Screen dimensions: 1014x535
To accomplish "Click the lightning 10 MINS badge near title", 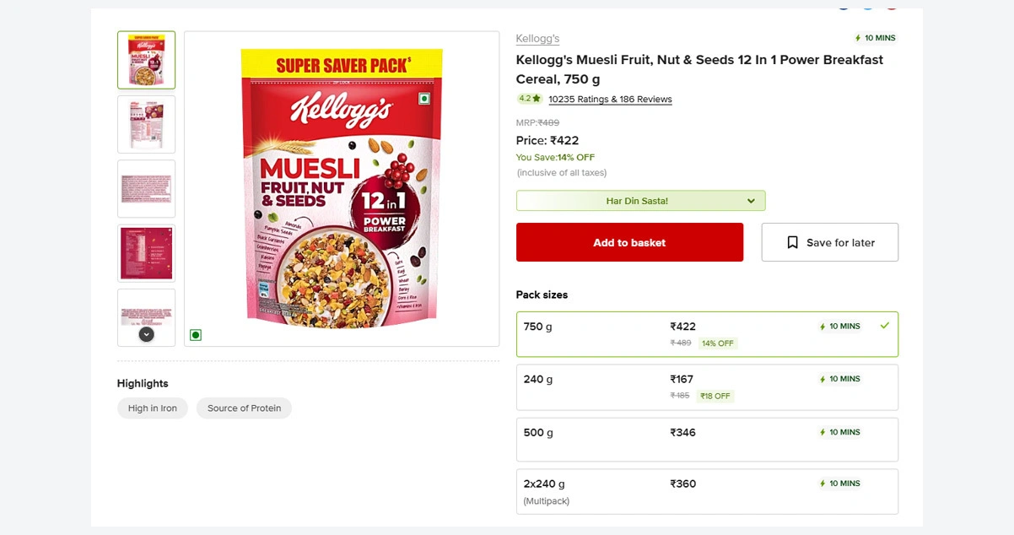I will [875, 38].
